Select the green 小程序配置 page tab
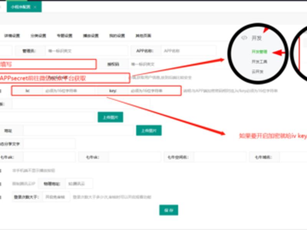The height and width of the screenshot is (230, 307). coord(24,7)
